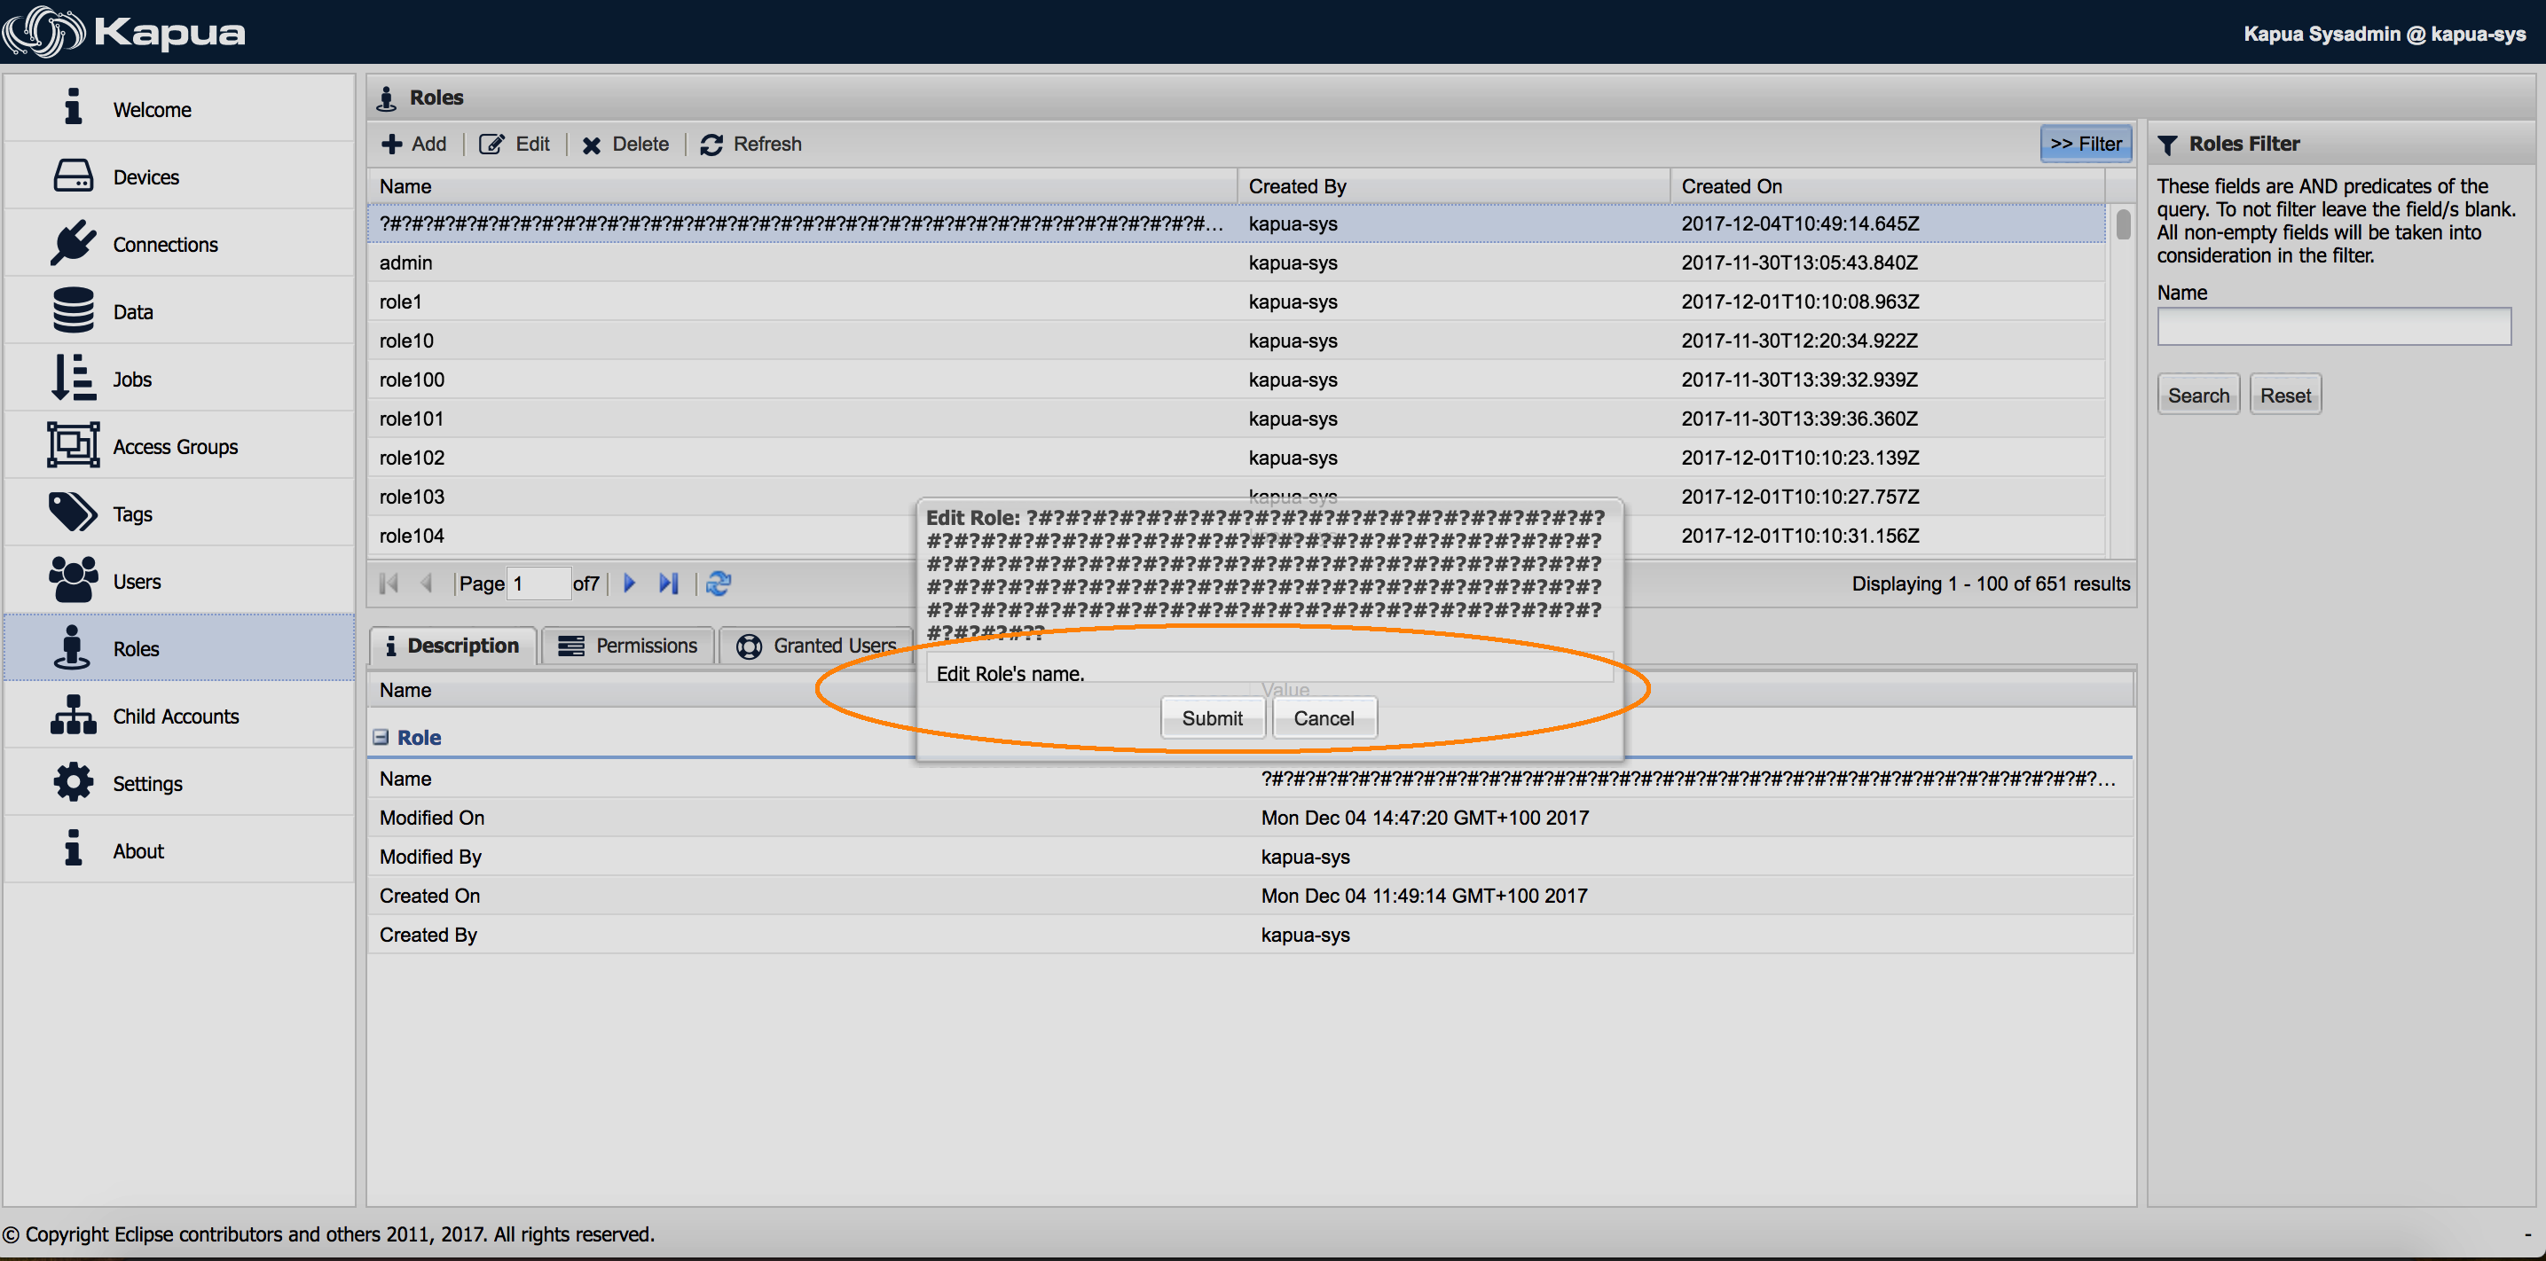
Task: Open the Tags section
Action: [132, 513]
